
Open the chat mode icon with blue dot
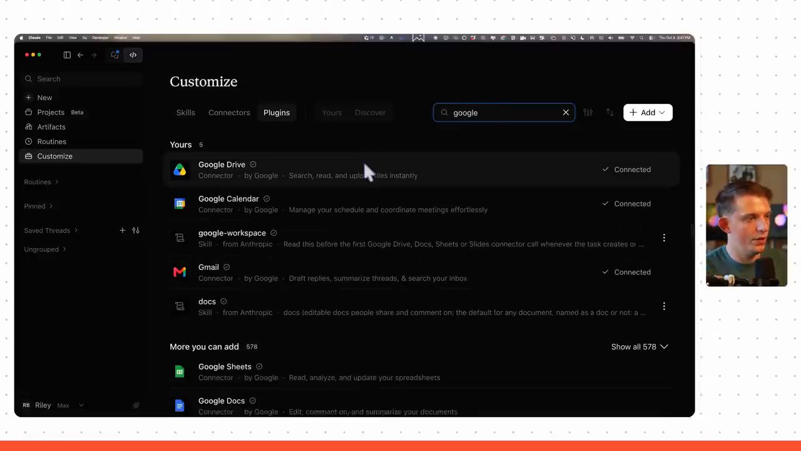[x=115, y=55]
